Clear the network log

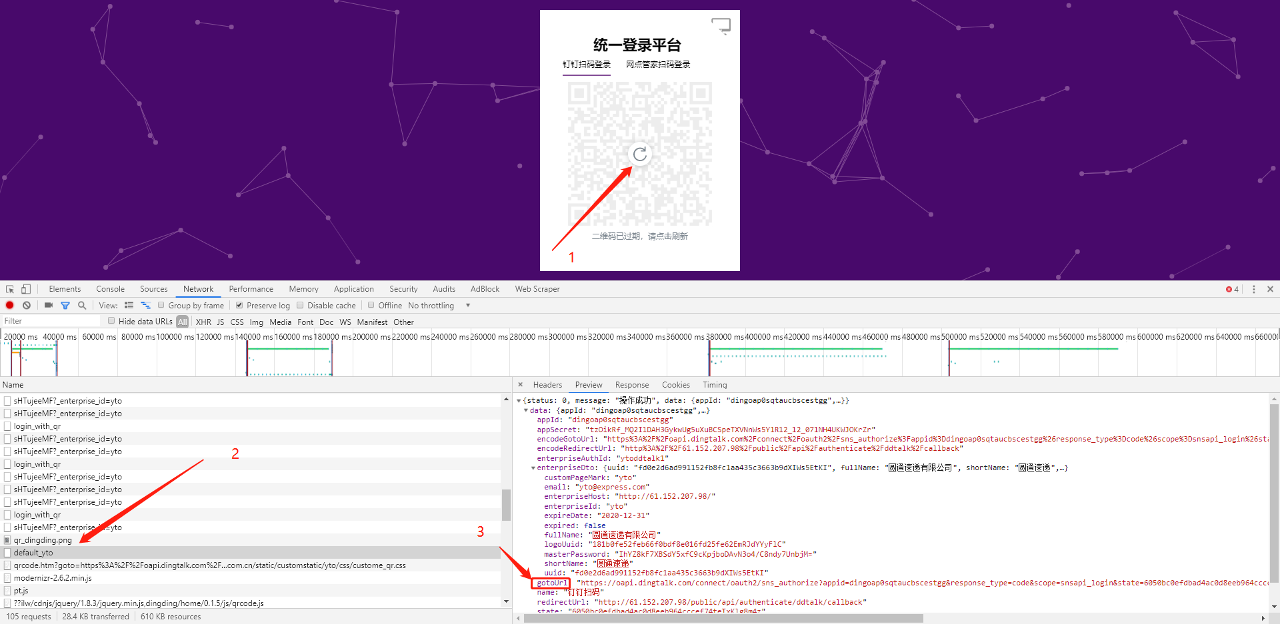[x=27, y=306]
